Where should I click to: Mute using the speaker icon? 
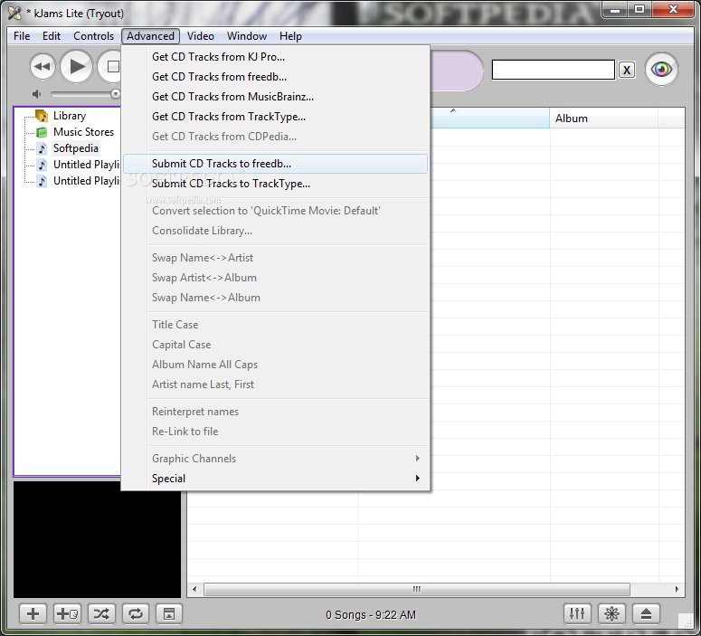(37, 94)
